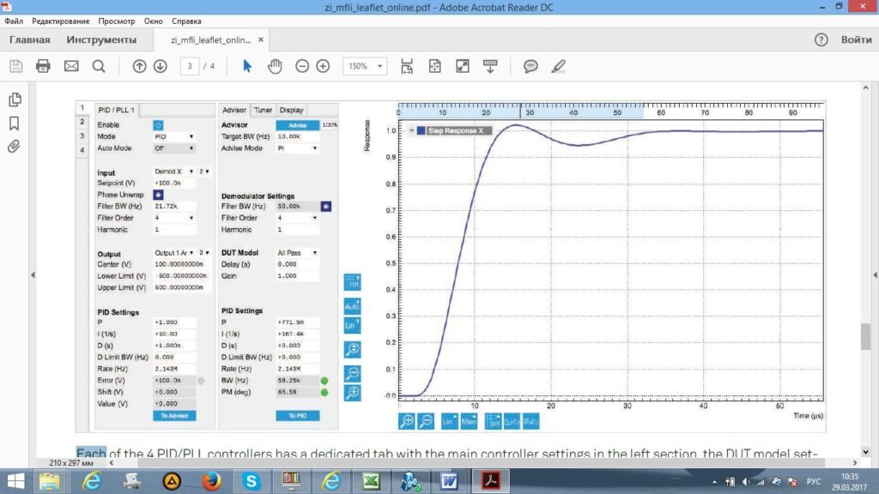Open the 150% zoom level dropdown
Screen dimensions: 879x494
click(x=380, y=66)
